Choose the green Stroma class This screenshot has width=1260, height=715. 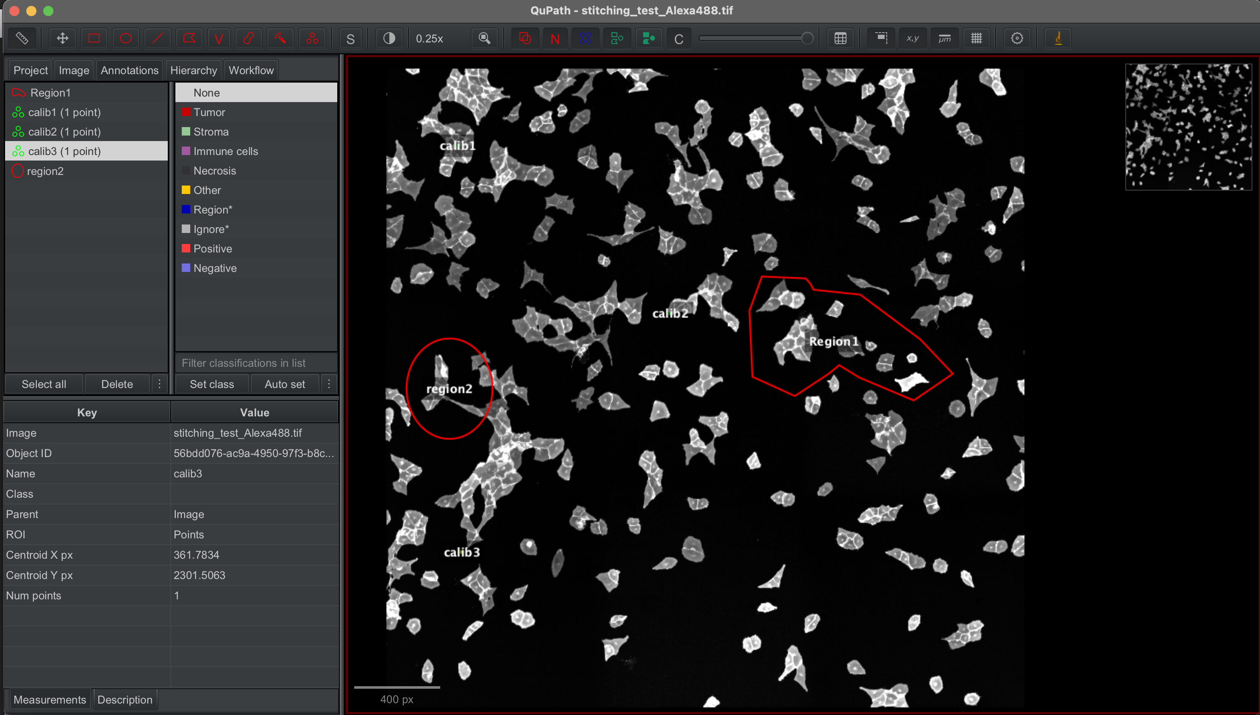click(256, 132)
